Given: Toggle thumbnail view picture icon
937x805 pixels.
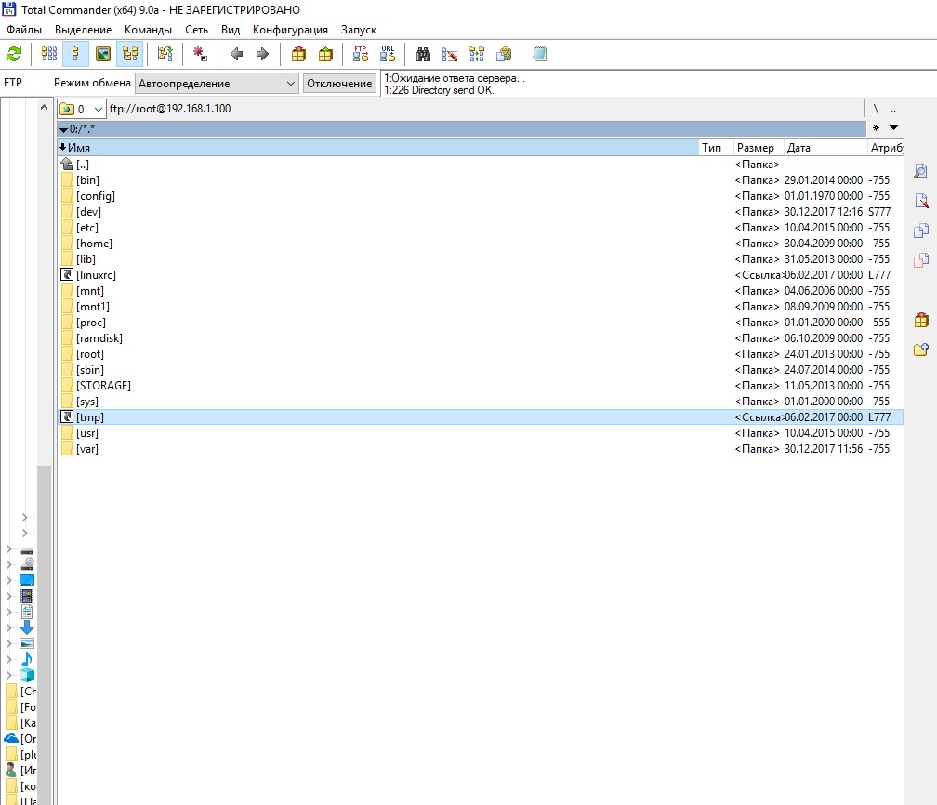Looking at the screenshot, I should tap(103, 55).
